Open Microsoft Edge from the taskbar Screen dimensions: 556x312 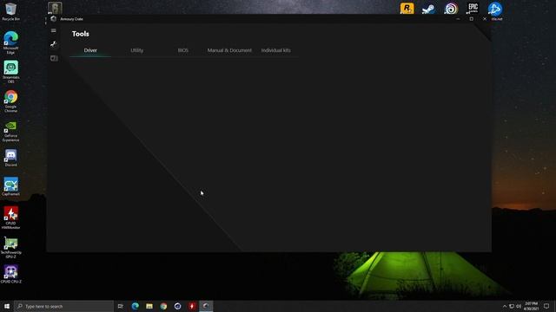[136, 306]
